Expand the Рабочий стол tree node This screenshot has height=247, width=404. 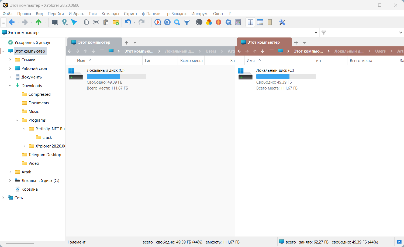[10, 68]
